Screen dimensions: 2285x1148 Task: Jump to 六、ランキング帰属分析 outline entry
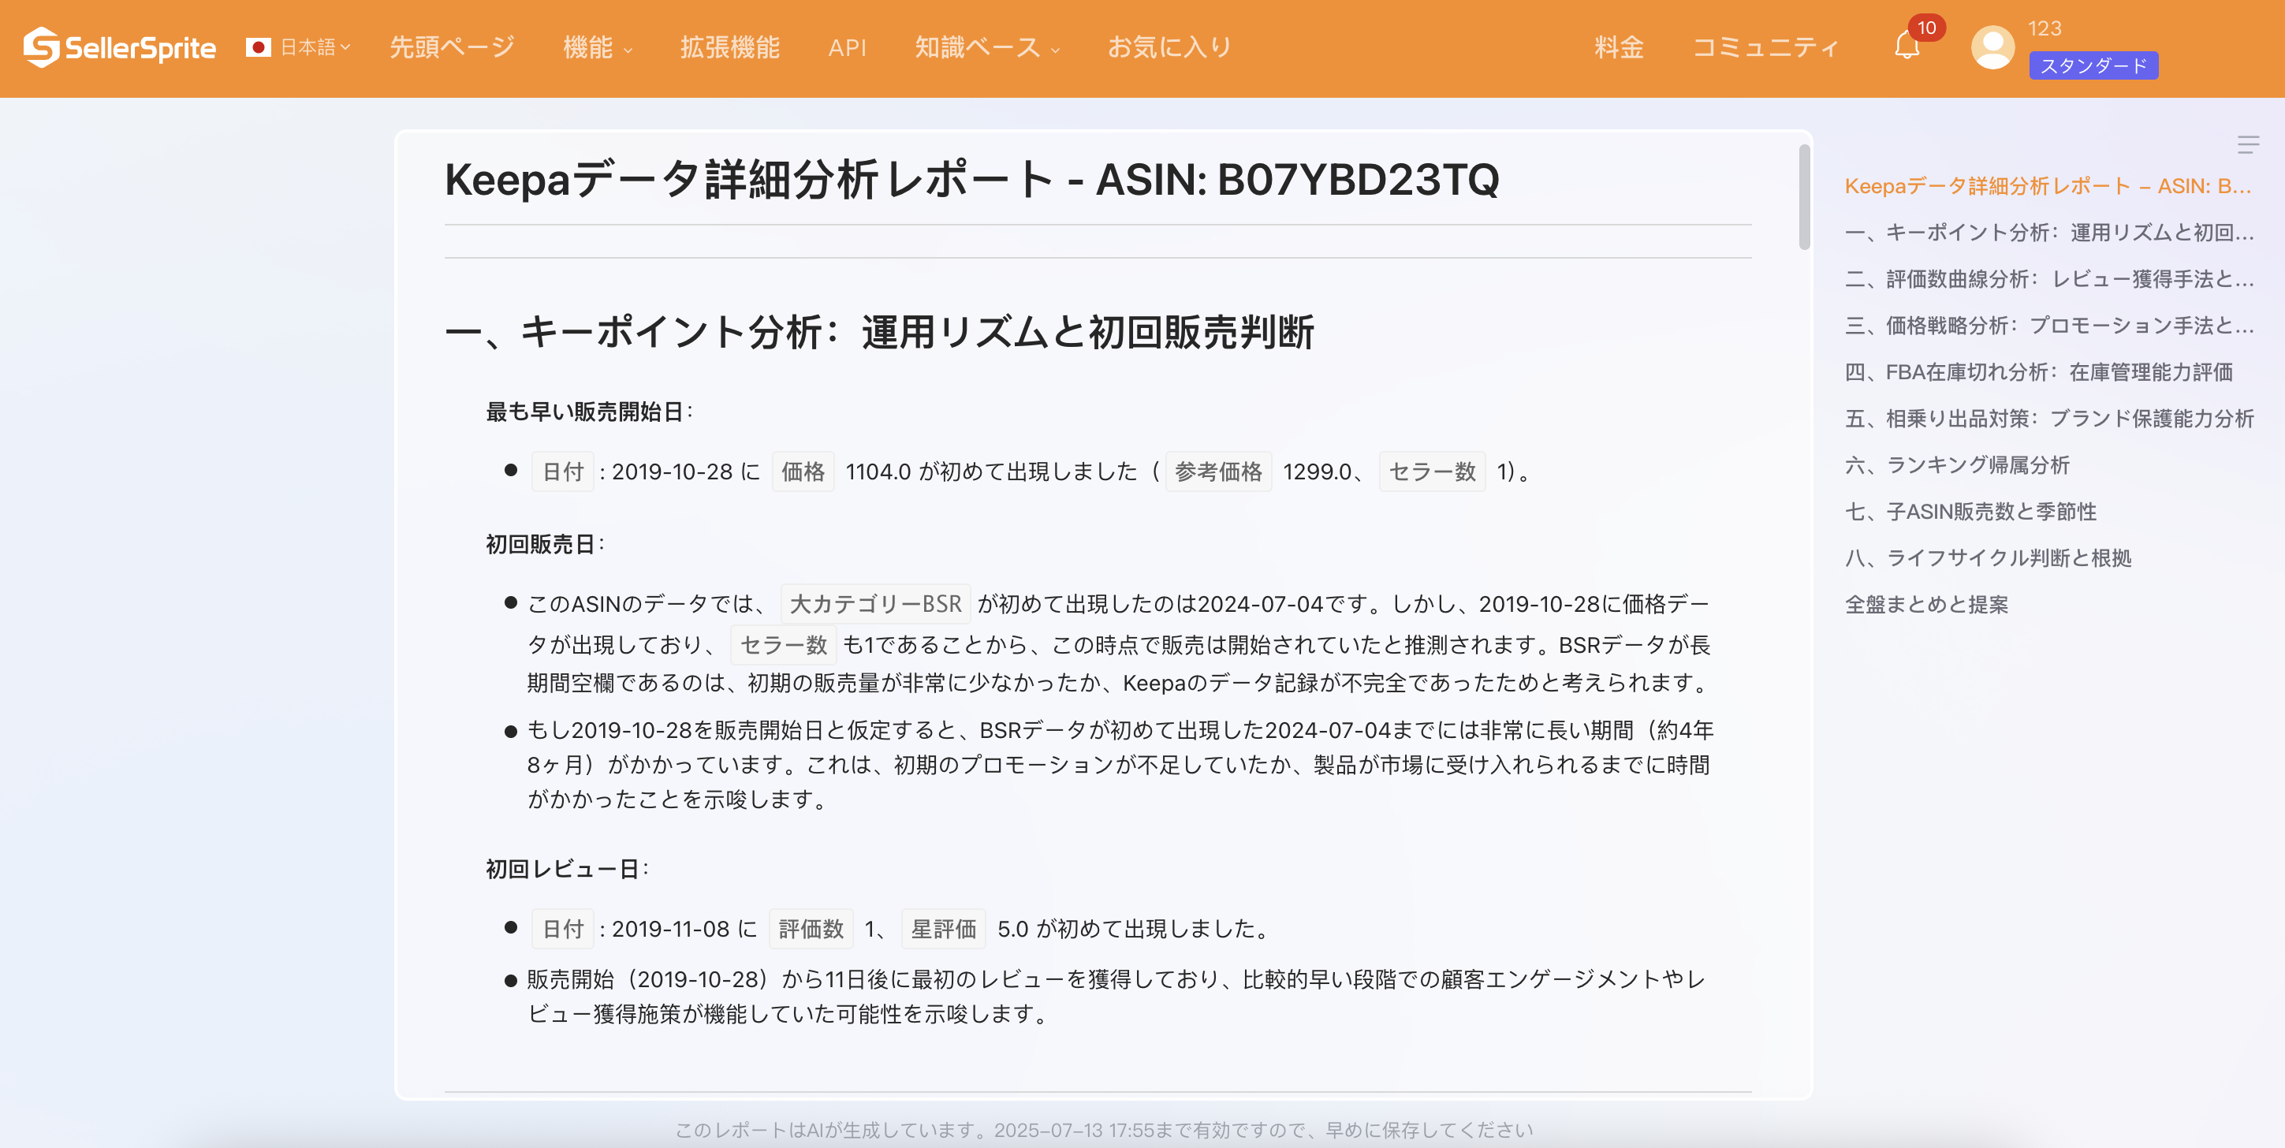pos(1957,465)
